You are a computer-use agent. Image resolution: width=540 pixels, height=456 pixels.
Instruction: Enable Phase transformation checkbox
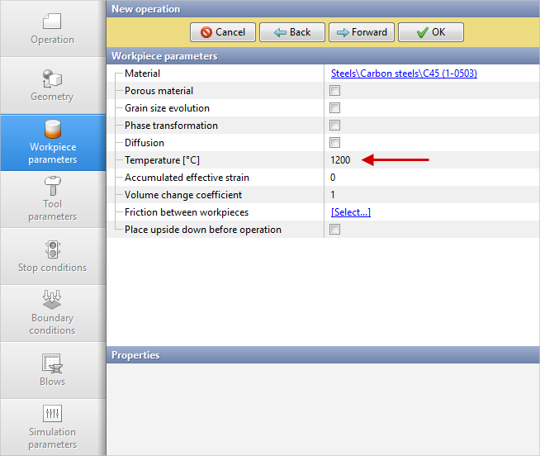335,126
